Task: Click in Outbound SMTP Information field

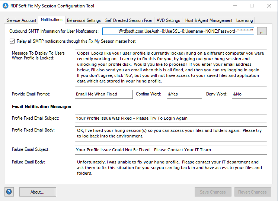Action: click(178, 32)
